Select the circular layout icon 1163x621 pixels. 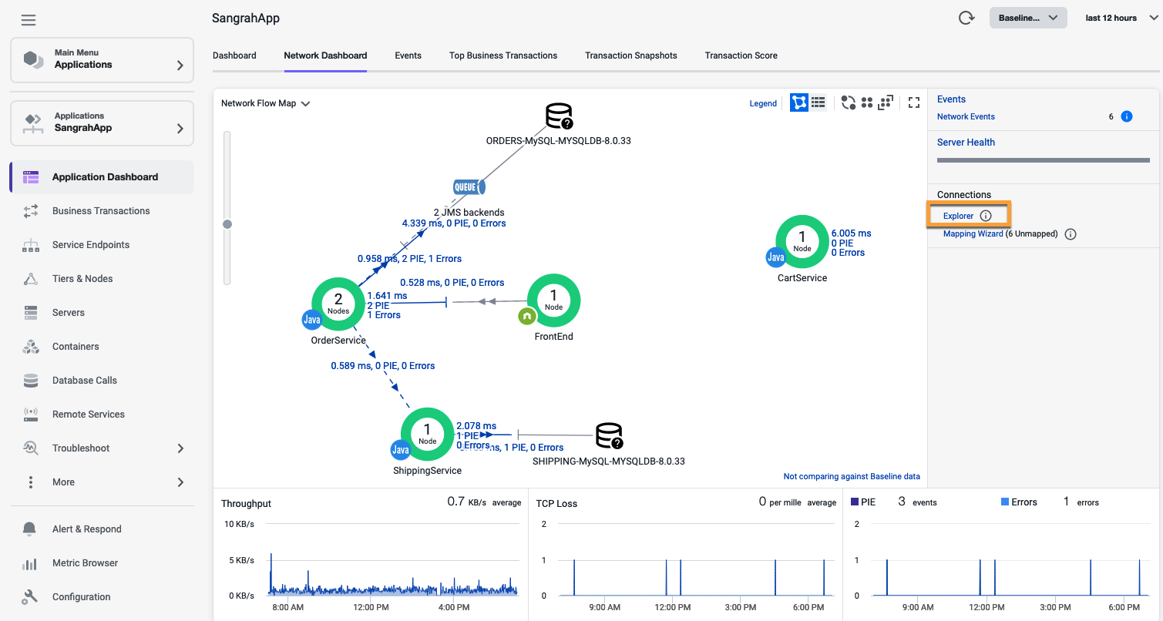pyautogui.click(x=849, y=102)
